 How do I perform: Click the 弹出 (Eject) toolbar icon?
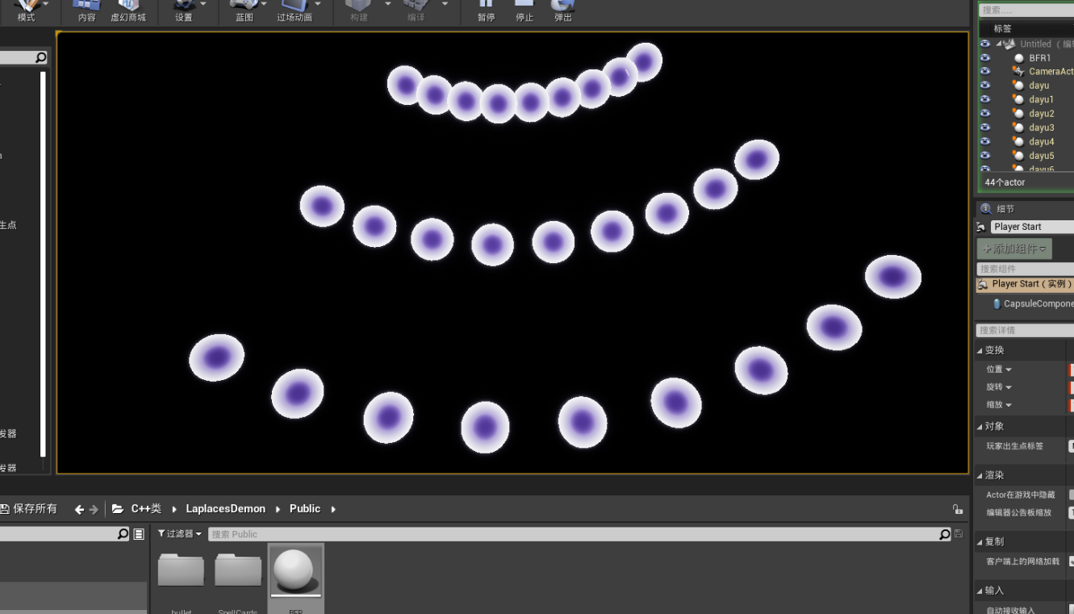[563, 10]
